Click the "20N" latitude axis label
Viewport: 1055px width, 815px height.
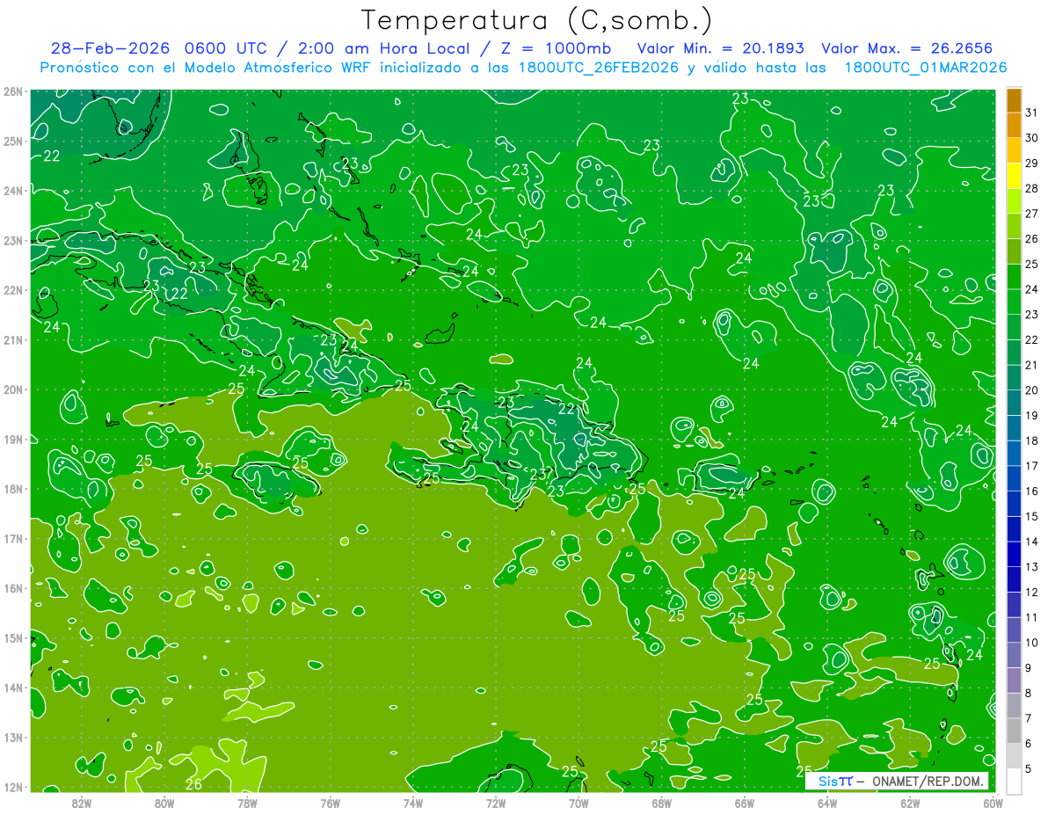[x=13, y=389]
